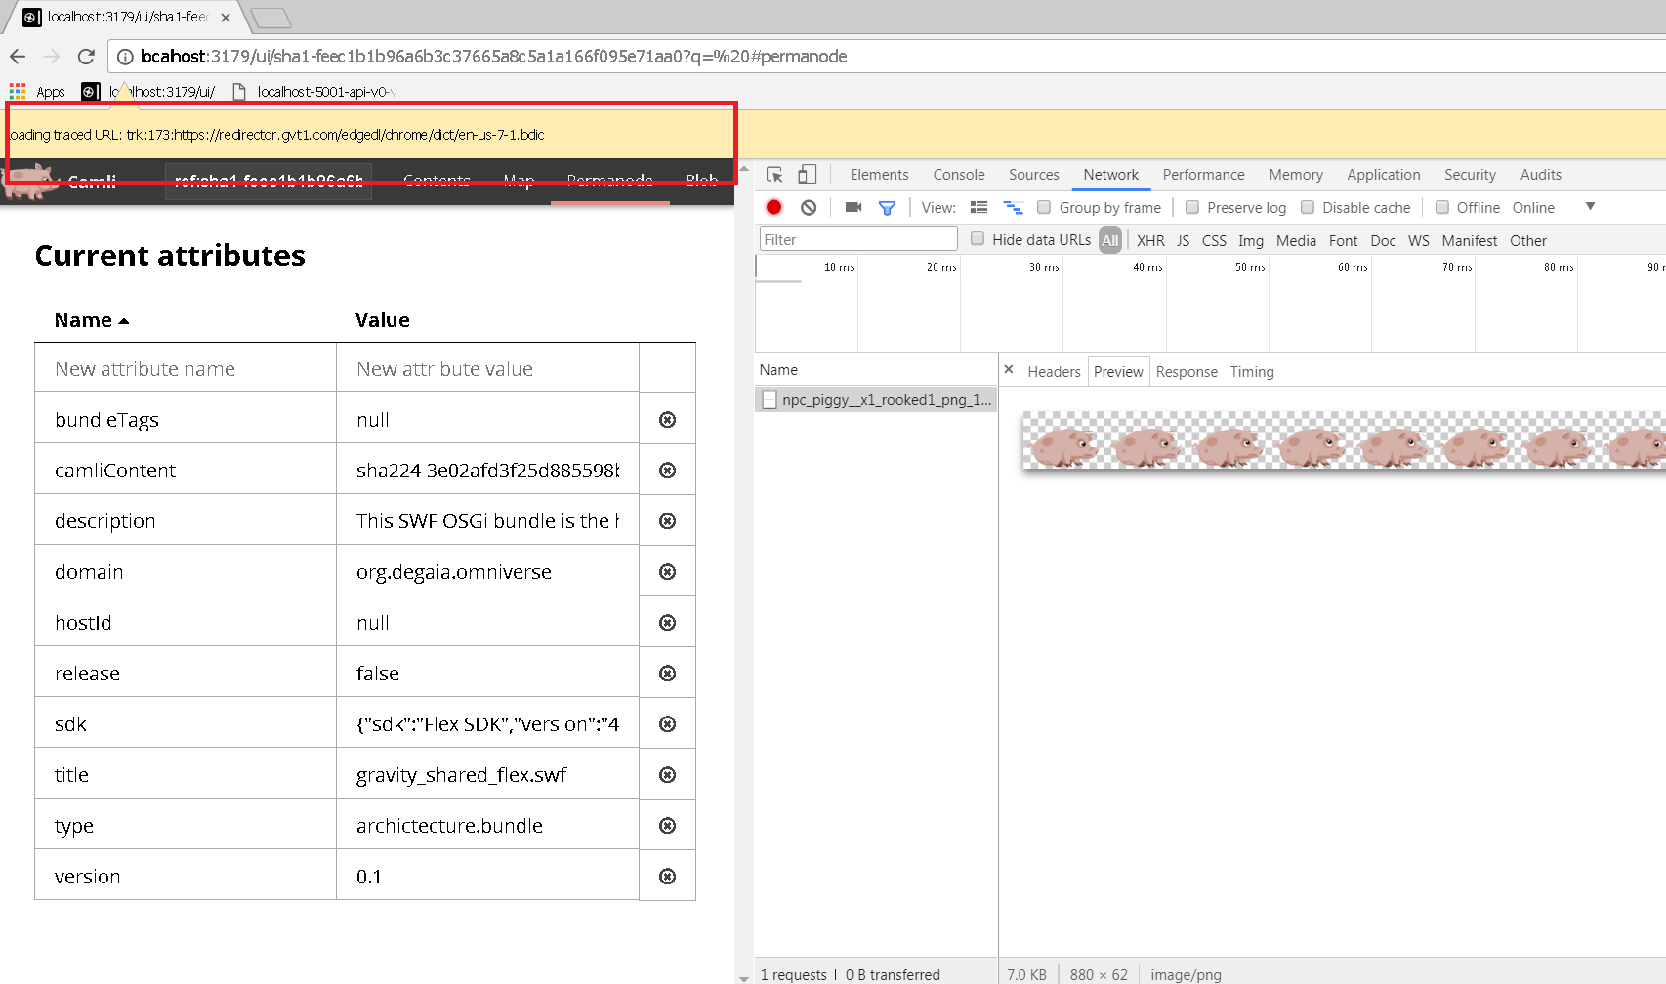This screenshot has height=984, width=1666.
Task: Remove the bundleTags attribute
Action: click(668, 420)
